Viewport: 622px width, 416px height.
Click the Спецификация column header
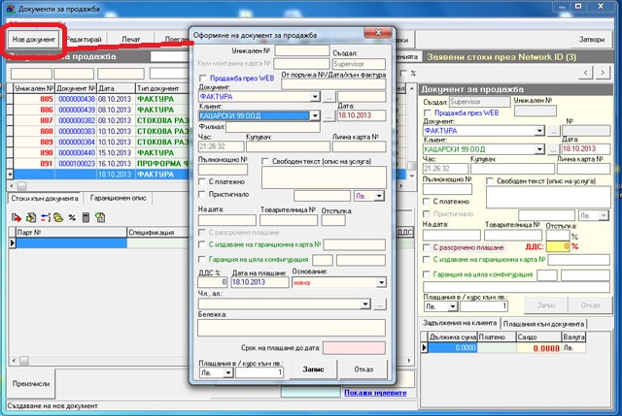click(157, 233)
